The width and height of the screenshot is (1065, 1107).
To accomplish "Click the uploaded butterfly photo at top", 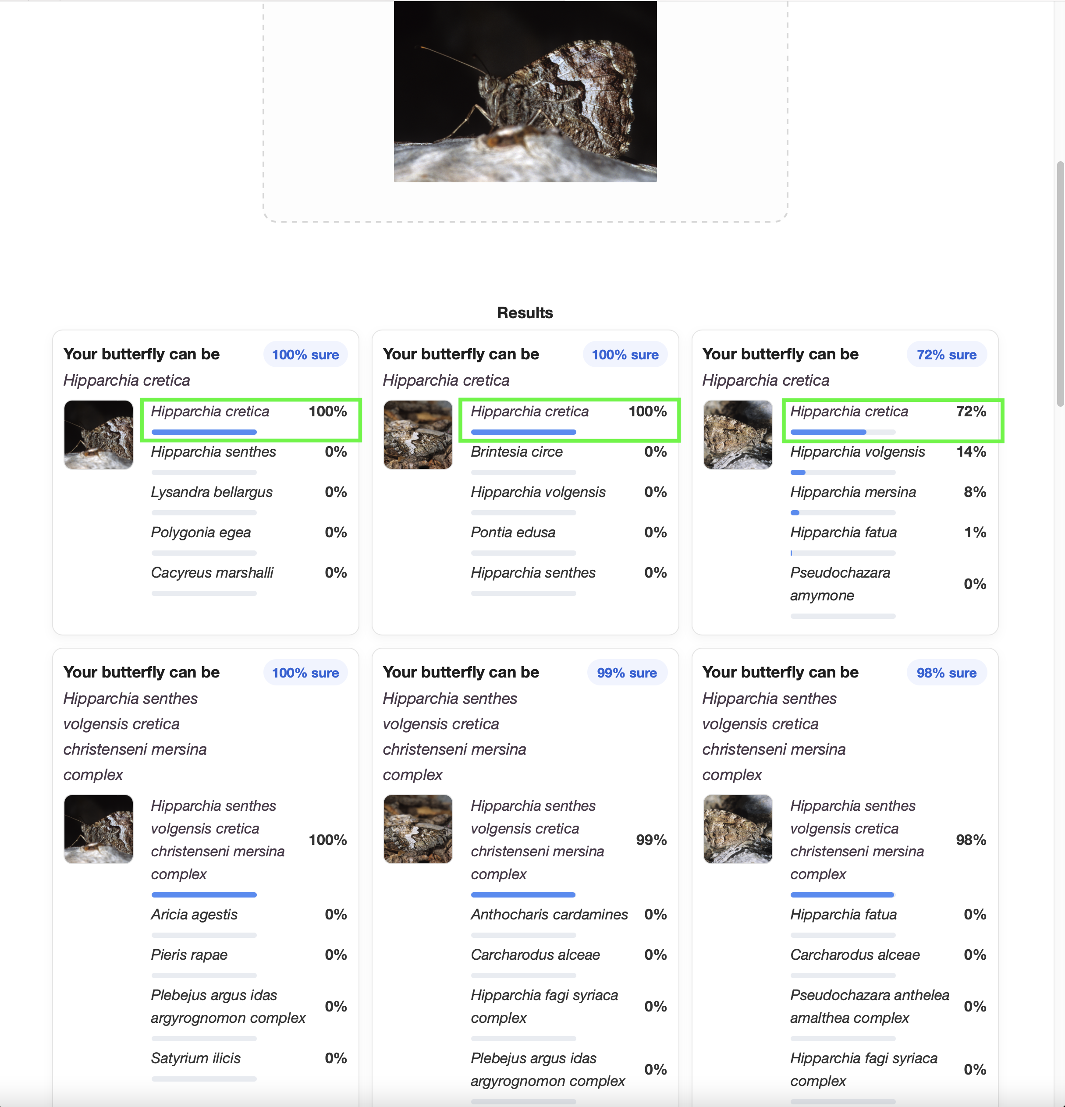I will click(x=525, y=91).
